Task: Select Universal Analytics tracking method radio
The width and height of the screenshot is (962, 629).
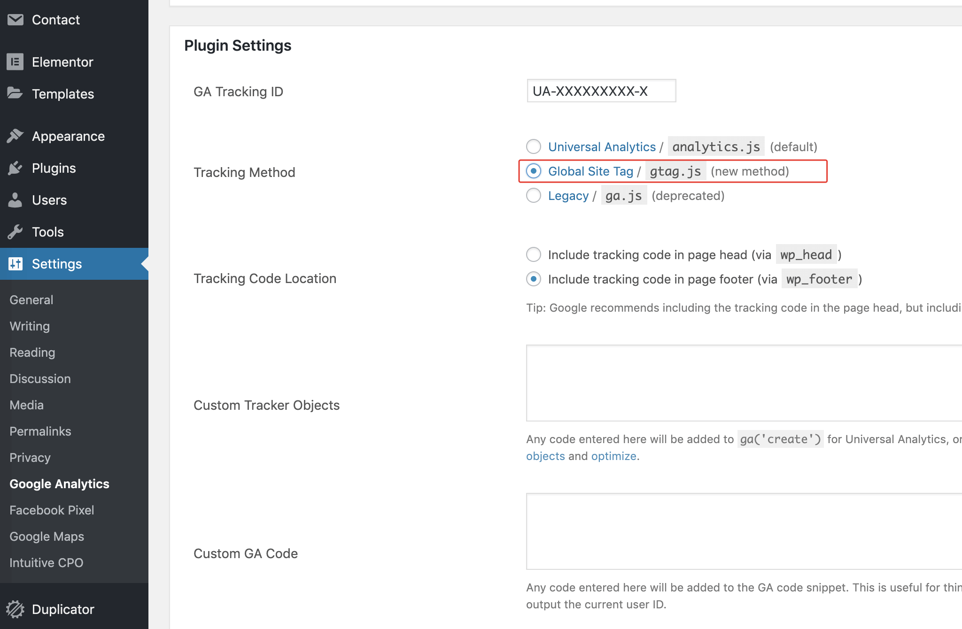Action: pyautogui.click(x=534, y=147)
